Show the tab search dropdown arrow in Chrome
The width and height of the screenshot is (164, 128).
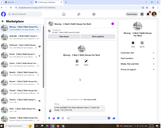(x=1, y=2)
